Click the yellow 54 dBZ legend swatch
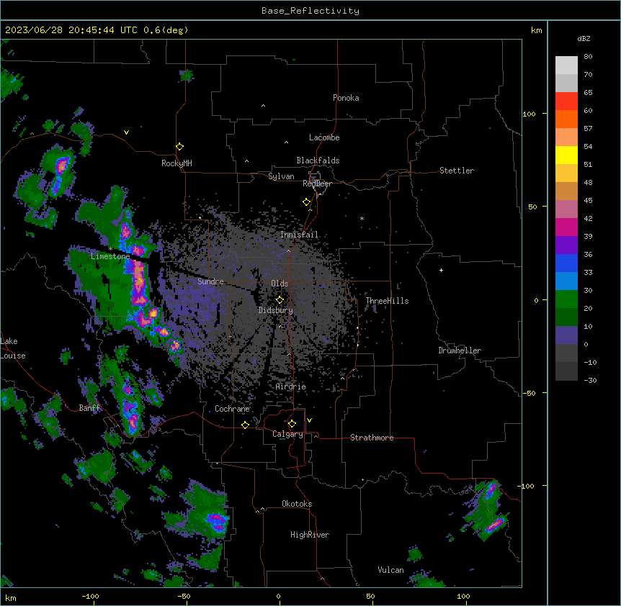The width and height of the screenshot is (621, 606). (x=566, y=155)
